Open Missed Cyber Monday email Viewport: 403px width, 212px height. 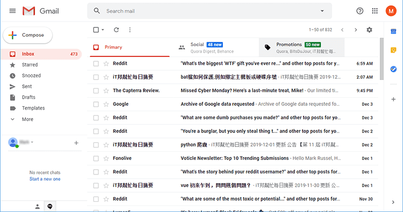233,91
